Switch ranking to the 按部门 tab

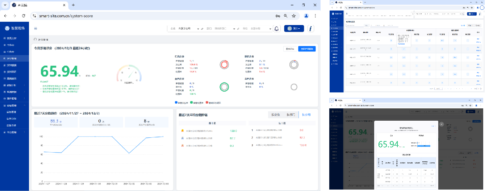pos(291,115)
